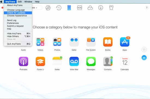Open the Contacts category
This screenshot has width=150, height=99.
point(108,61)
